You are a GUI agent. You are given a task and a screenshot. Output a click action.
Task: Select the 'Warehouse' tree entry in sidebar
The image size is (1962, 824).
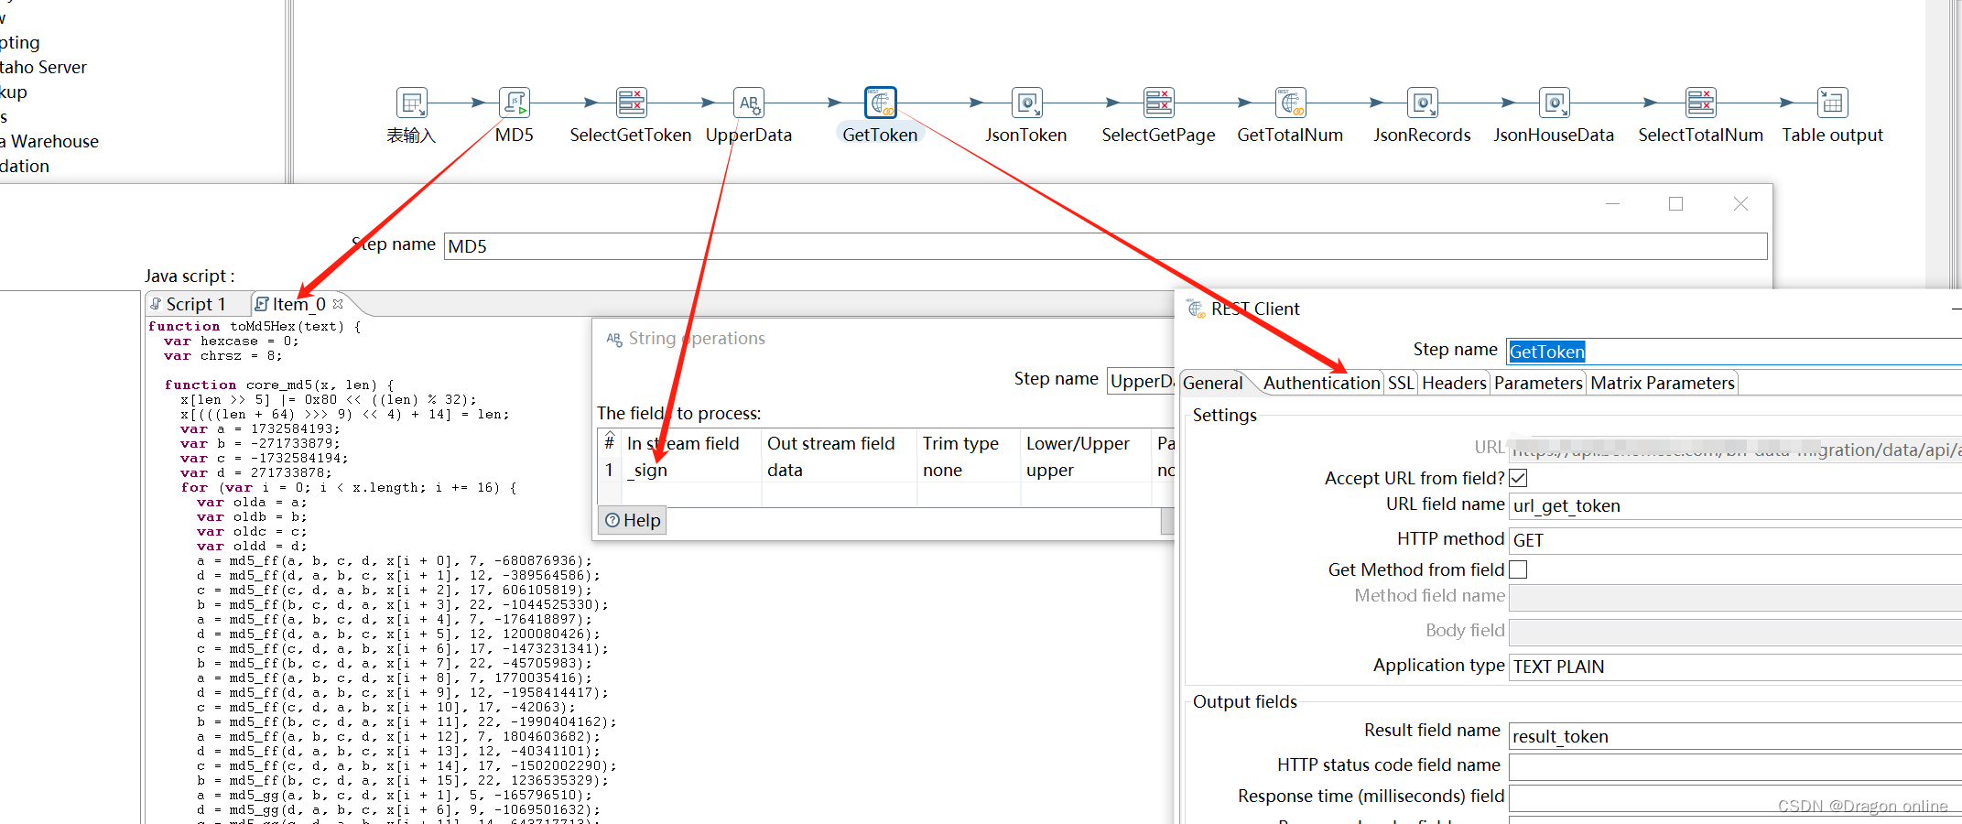tap(49, 141)
